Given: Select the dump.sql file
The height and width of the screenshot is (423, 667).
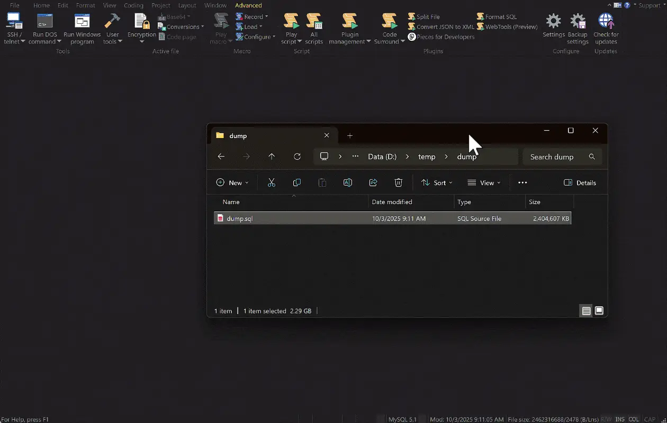Looking at the screenshot, I should (239, 218).
